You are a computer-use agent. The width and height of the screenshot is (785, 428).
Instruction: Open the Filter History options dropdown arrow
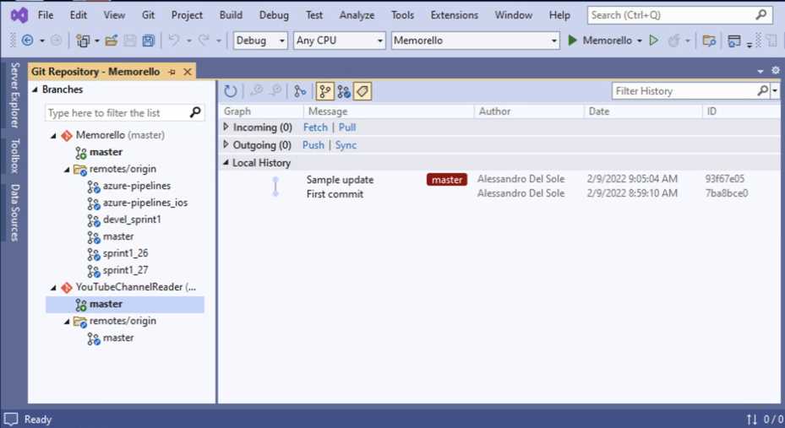click(775, 91)
